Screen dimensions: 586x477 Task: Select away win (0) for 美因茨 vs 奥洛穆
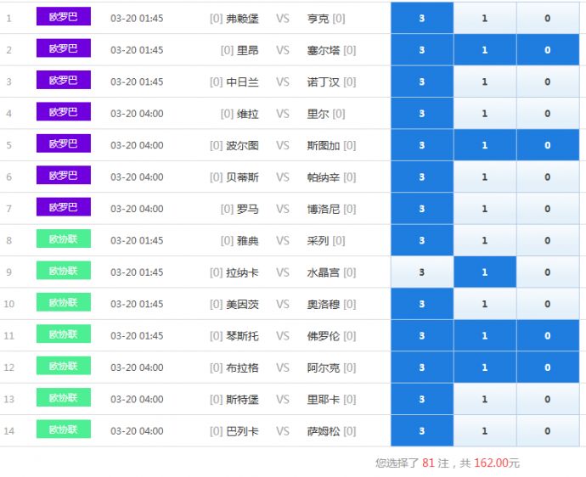tap(547, 304)
